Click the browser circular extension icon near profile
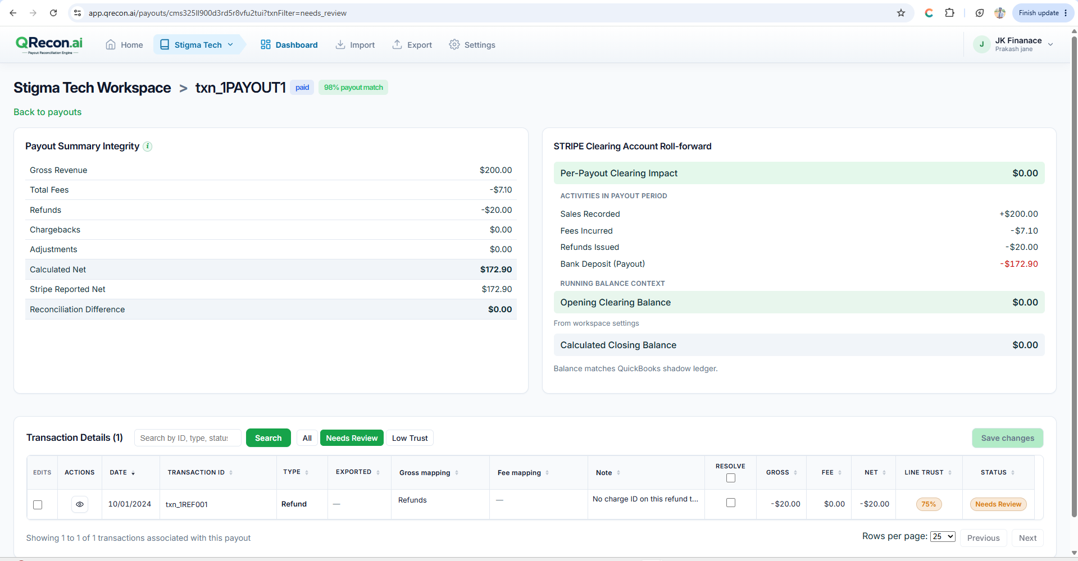Screen dimensions: 1078x561 980,13
